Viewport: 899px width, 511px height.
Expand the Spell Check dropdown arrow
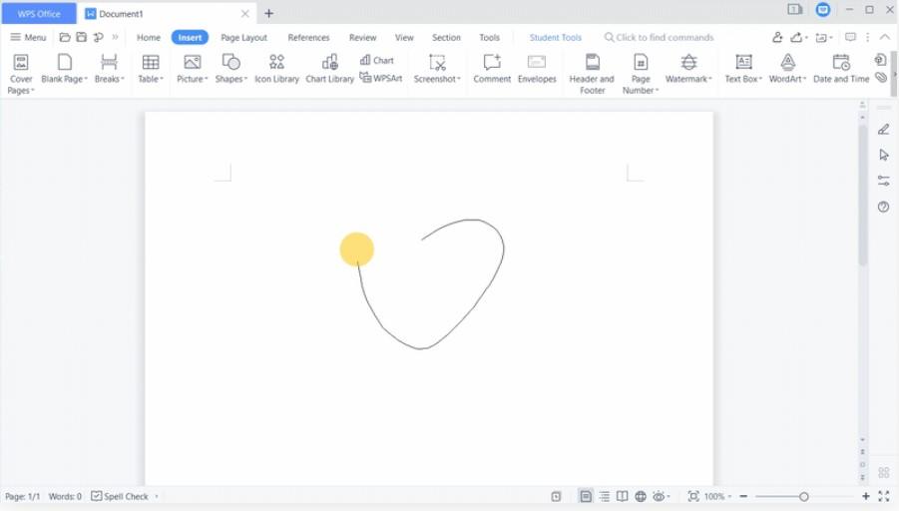coord(157,496)
